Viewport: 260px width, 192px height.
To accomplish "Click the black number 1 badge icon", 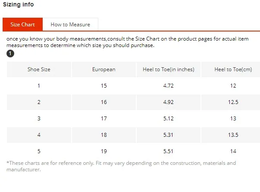I will (10, 54).
